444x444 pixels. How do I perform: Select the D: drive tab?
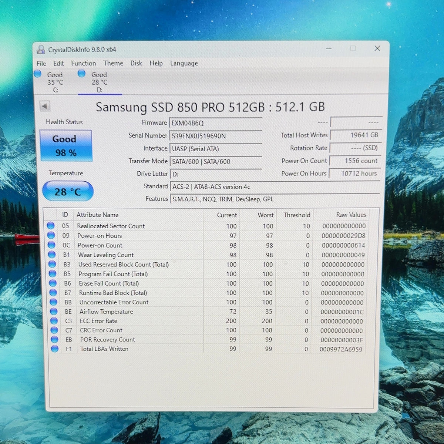click(x=99, y=82)
